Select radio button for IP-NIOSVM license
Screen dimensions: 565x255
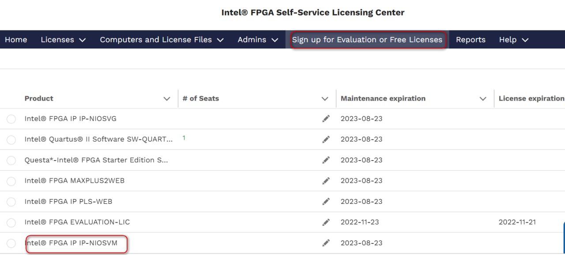11,244
